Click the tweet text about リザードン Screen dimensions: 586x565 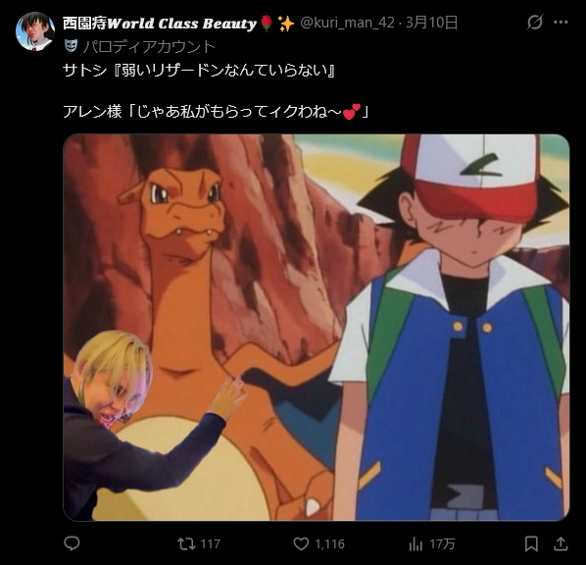(199, 70)
